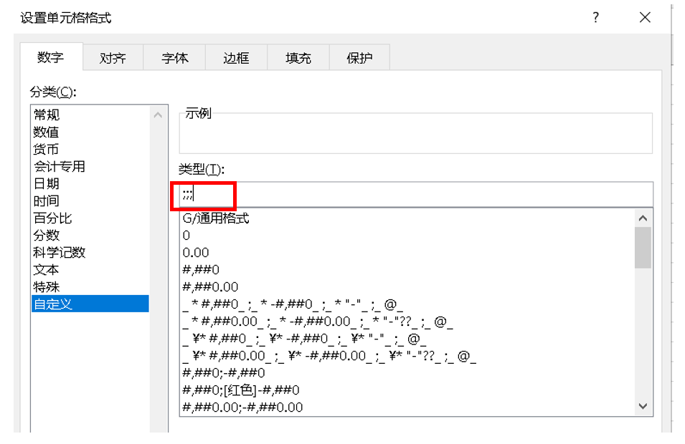685x444 pixels.
Task: Select accounting format _ * #,##0_ ;
Action: point(407,304)
